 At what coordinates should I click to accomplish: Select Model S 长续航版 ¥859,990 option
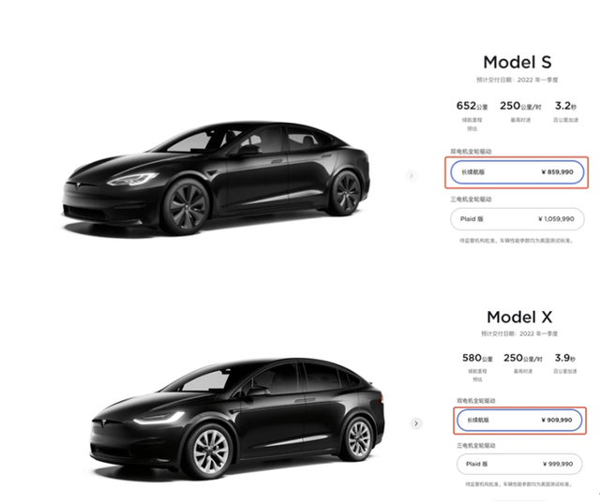(x=518, y=172)
